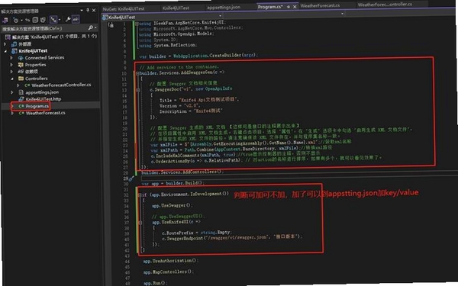Select Knife4jUITest.http in the tree
458x286 pixels.
point(44,99)
